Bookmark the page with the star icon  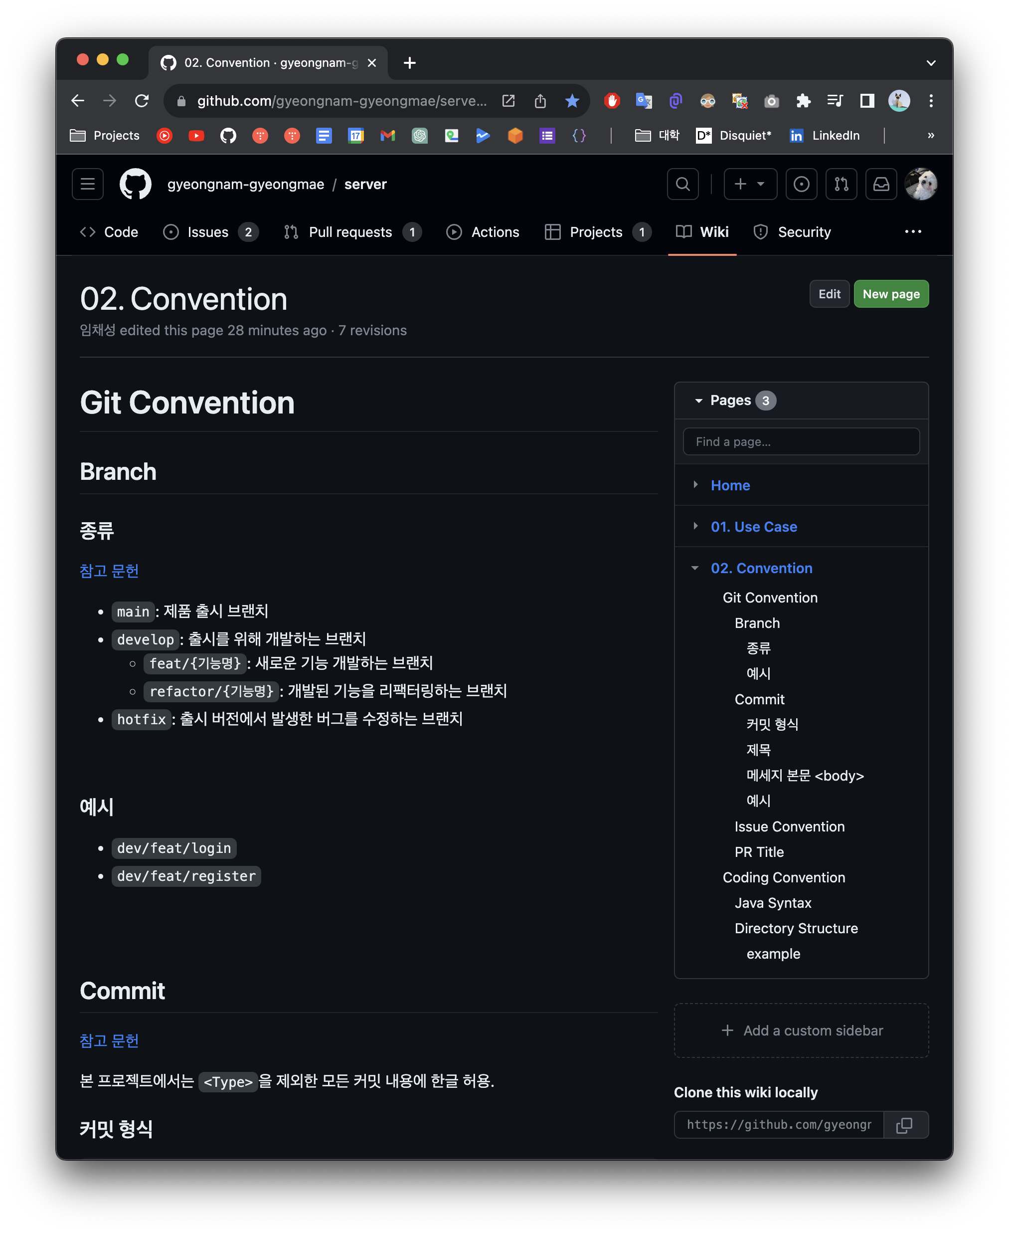(572, 101)
